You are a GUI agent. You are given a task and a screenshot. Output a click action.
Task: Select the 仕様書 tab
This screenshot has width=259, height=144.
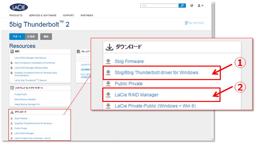click(x=31, y=37)
